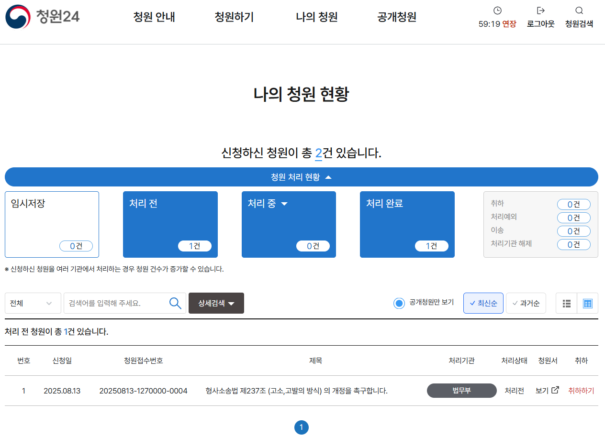
Task: Check the 최신순 sort option
Action: 483,303
